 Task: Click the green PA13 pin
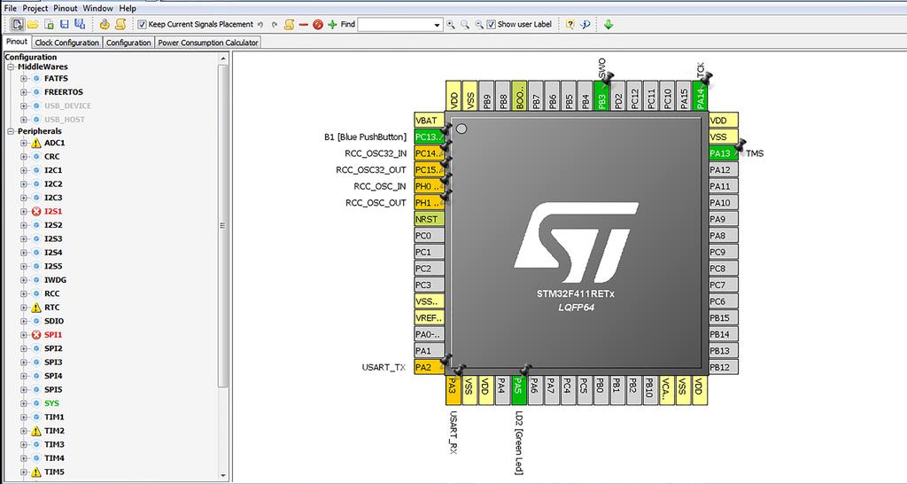(x=724, y=153)
